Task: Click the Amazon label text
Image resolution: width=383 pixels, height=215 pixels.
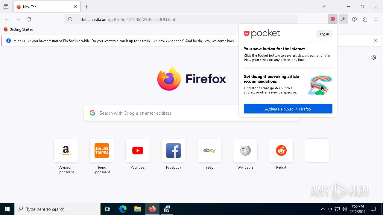Action: pos(66,168)
